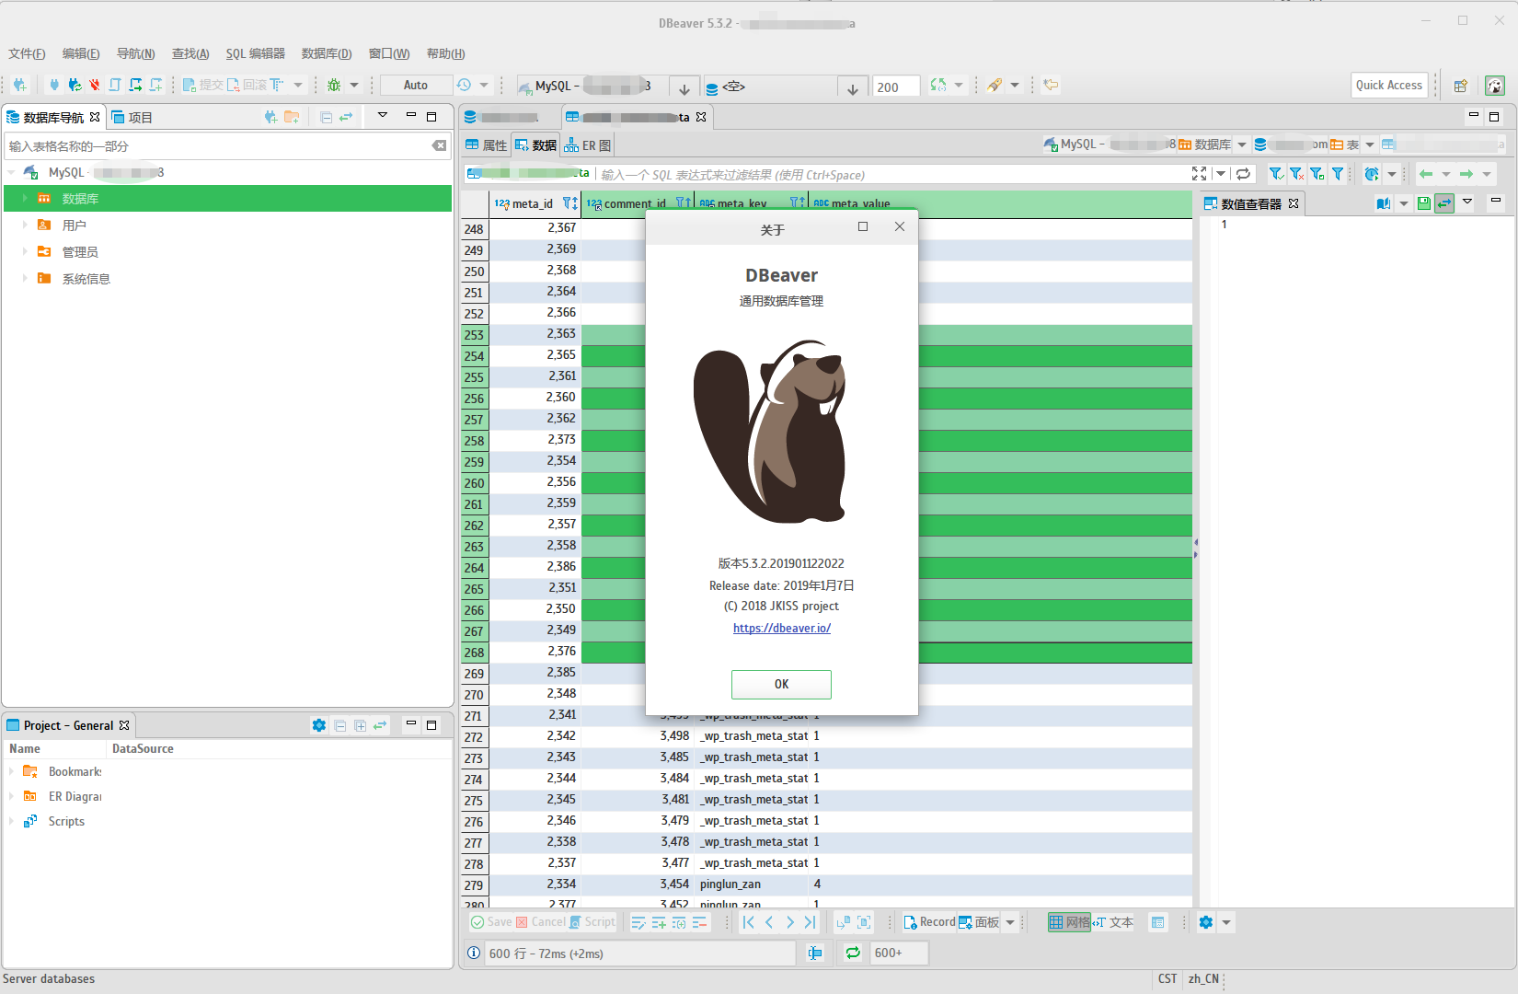The height and width of the screenshot is (994, 1518).
Task: Click the refresh results green arrows icon
Action: coord(853,953)
